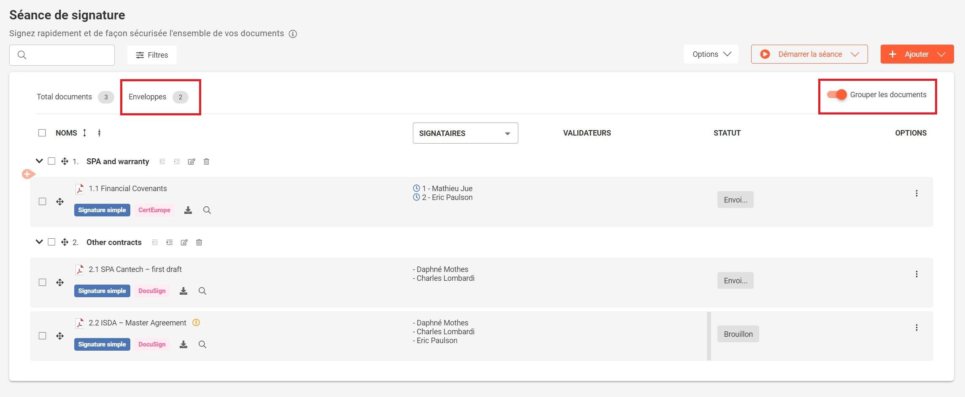The height and width of the screenshot is (397, 965).
Task: Download ISDA – Master Agreement document
Action: coord(183,344)
